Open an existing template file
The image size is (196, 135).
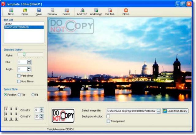click(25, 12)
